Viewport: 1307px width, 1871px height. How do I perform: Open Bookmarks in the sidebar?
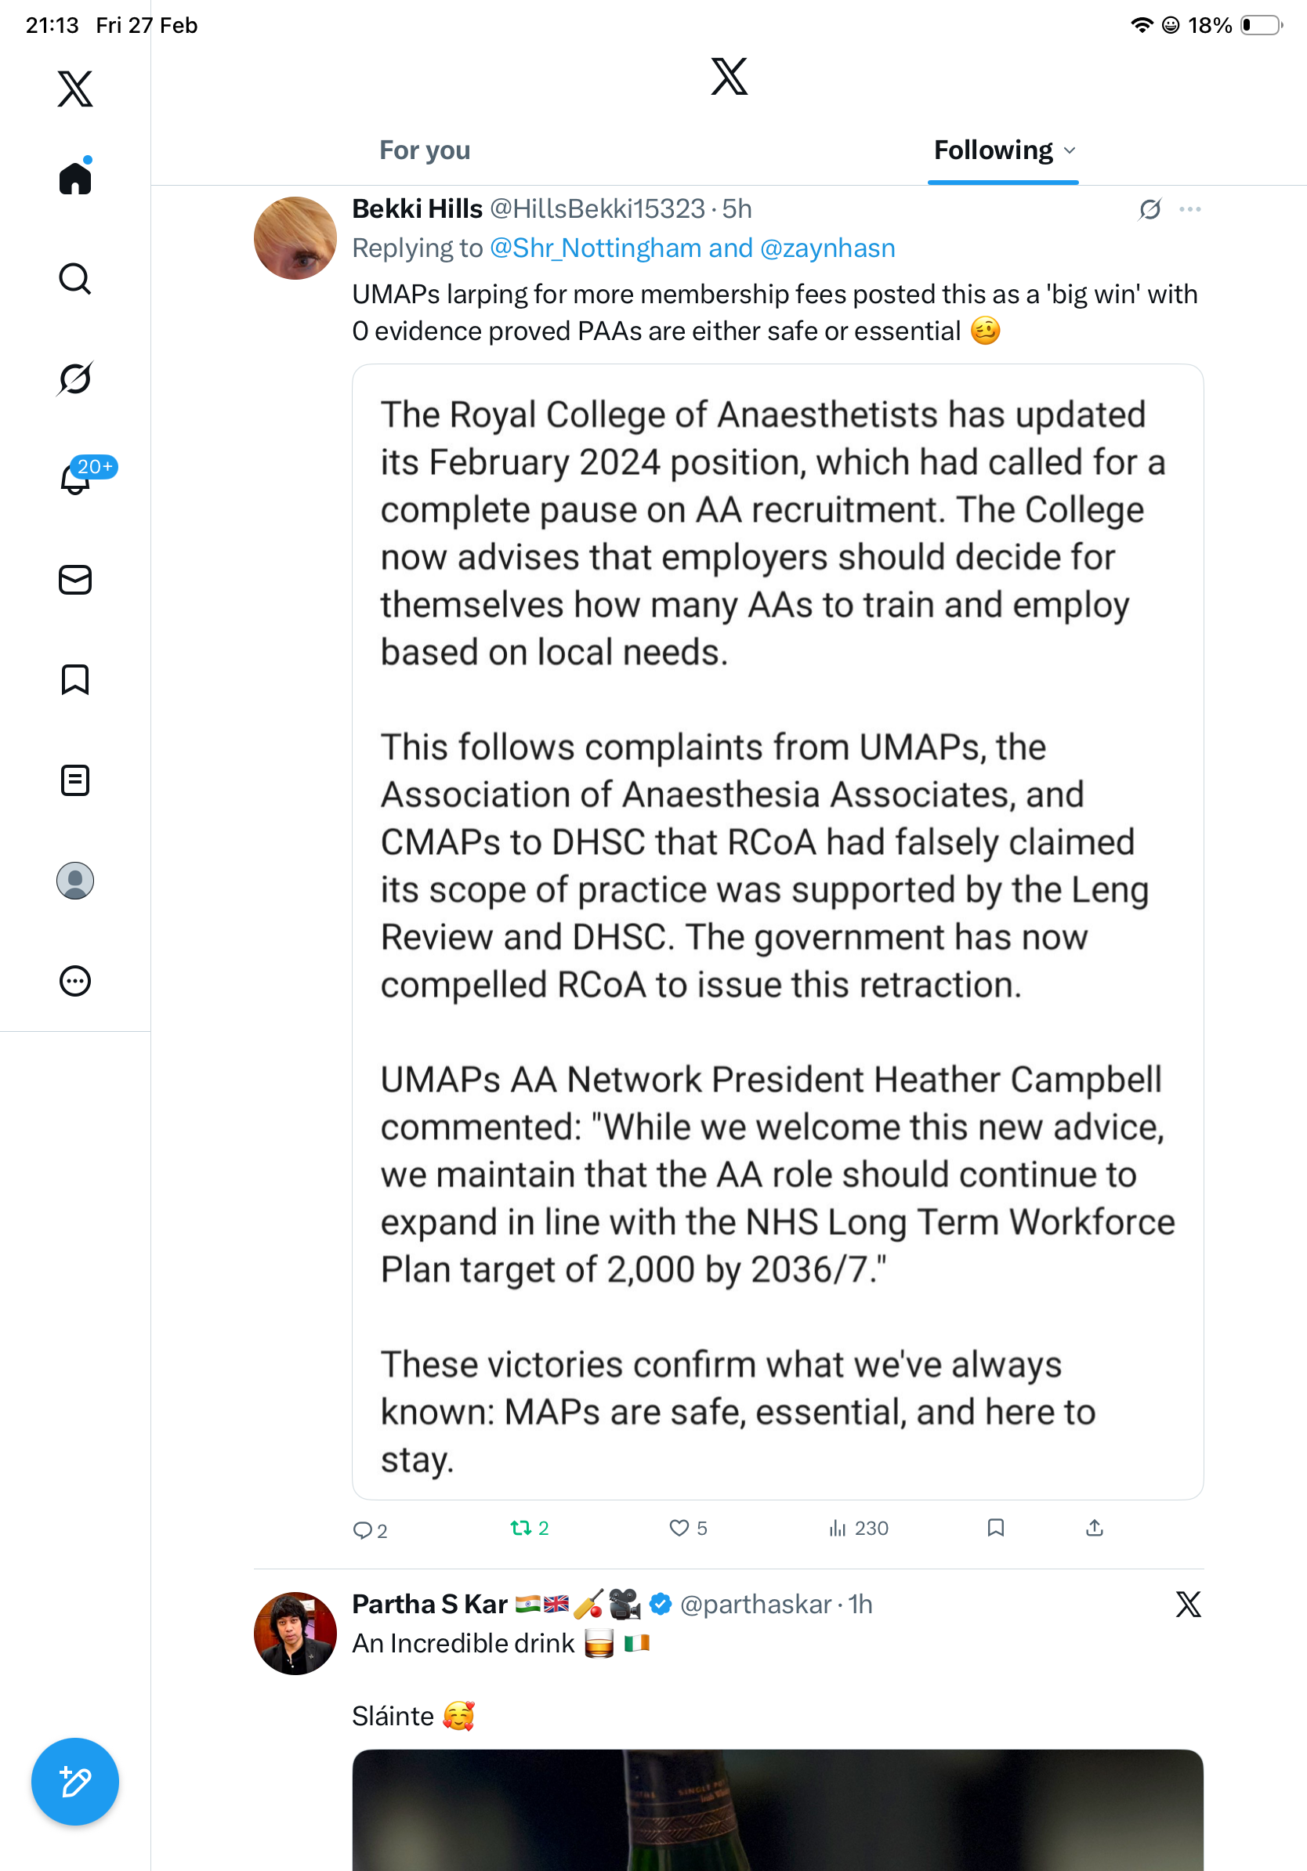point(75,679)
